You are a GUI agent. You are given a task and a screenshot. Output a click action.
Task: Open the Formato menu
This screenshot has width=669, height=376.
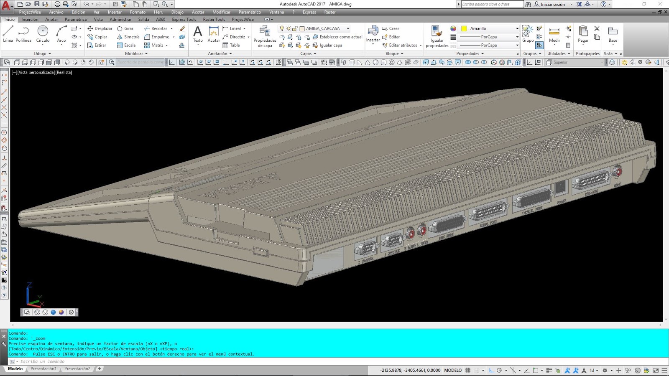coord(138,12)
